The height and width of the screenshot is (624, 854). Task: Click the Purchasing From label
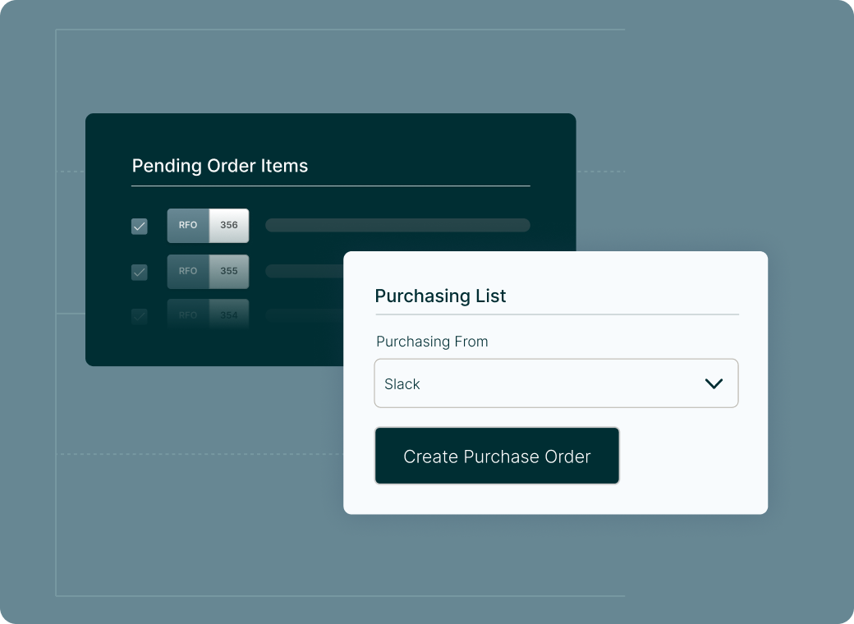(432, 342)
